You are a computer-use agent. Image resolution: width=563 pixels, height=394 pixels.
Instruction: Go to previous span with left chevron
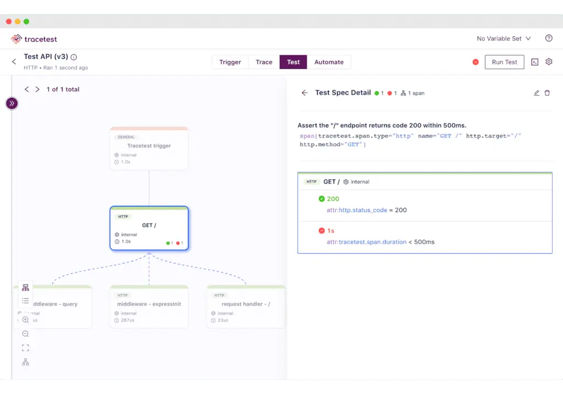(x=26, y=90)
